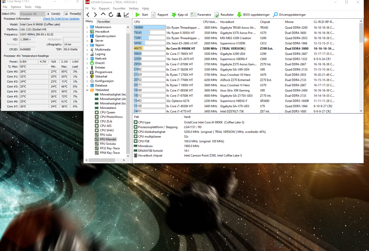Open the graph icon in AIDA64 toolbar
369x251 pixels.
point(126,14)
